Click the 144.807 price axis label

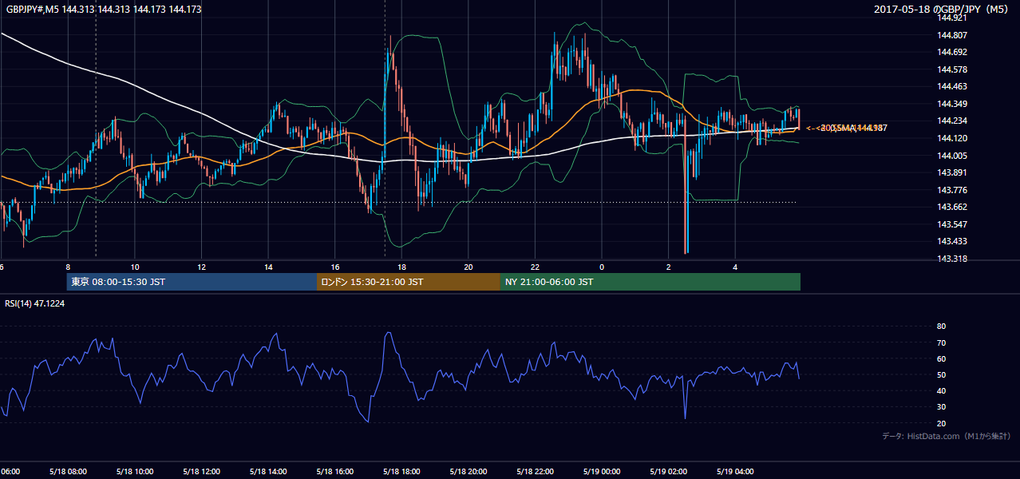953,35
